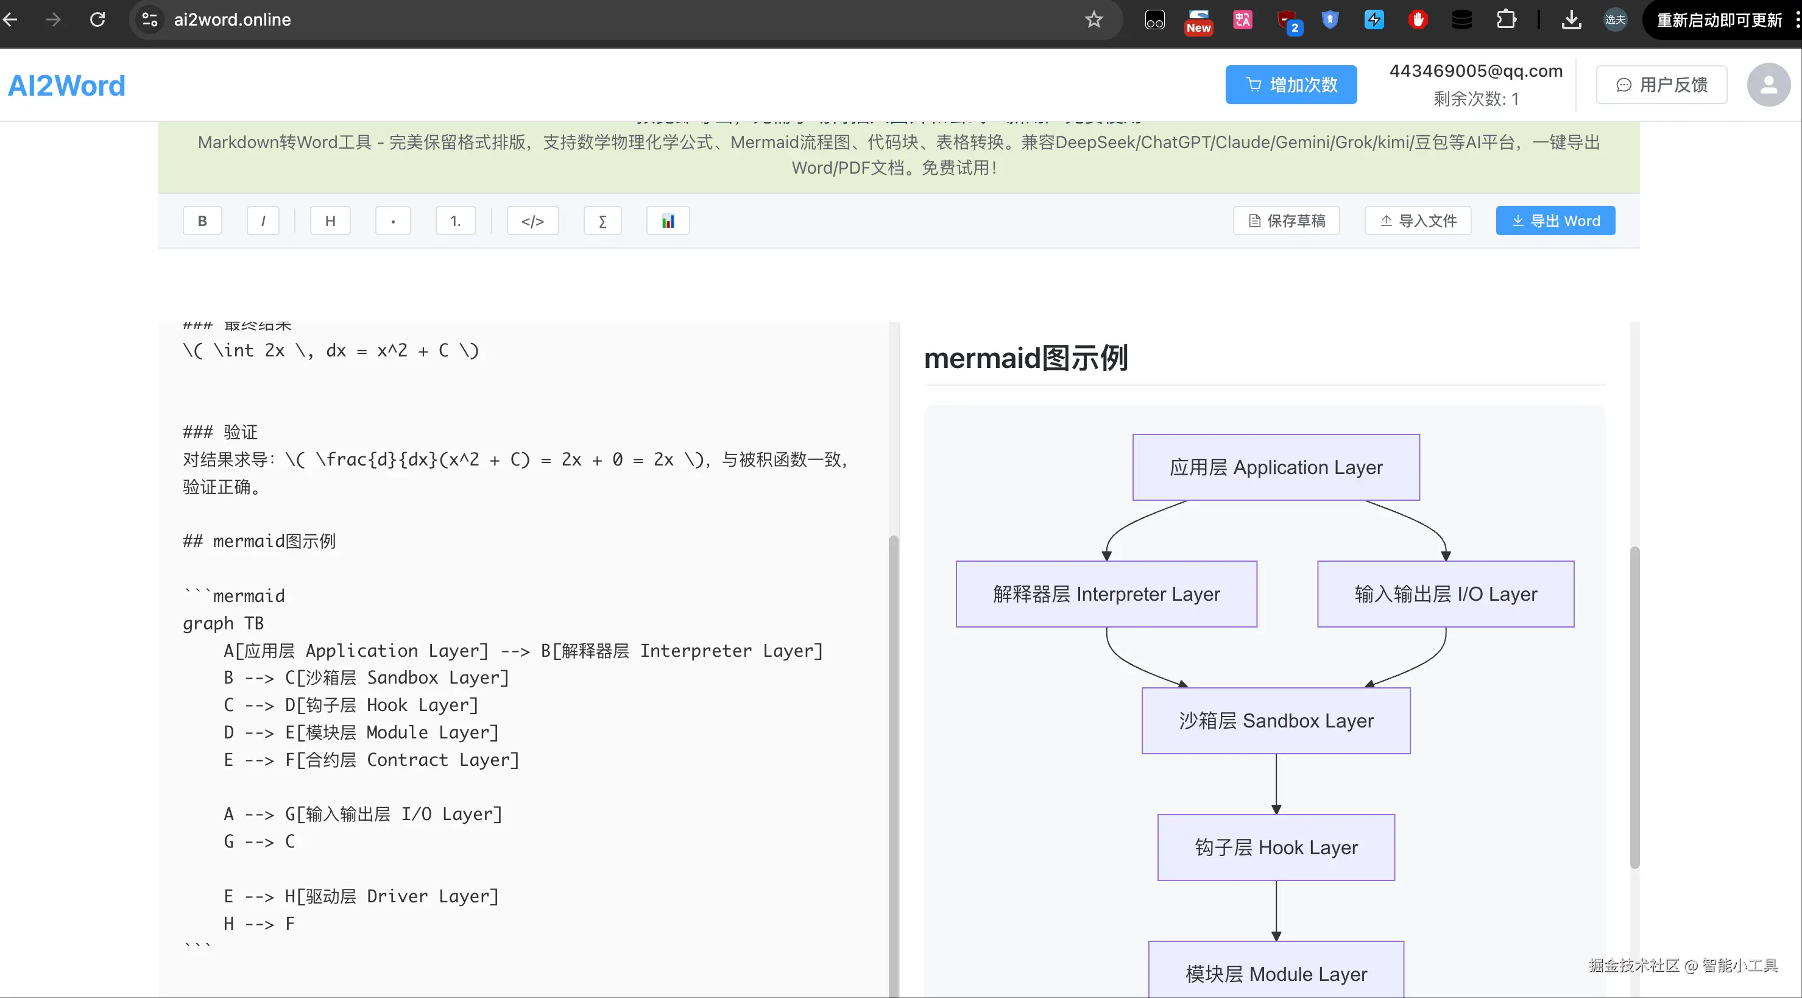Insert numbered list item
This screenshot has height=998, width=1802.
point(456,221)
